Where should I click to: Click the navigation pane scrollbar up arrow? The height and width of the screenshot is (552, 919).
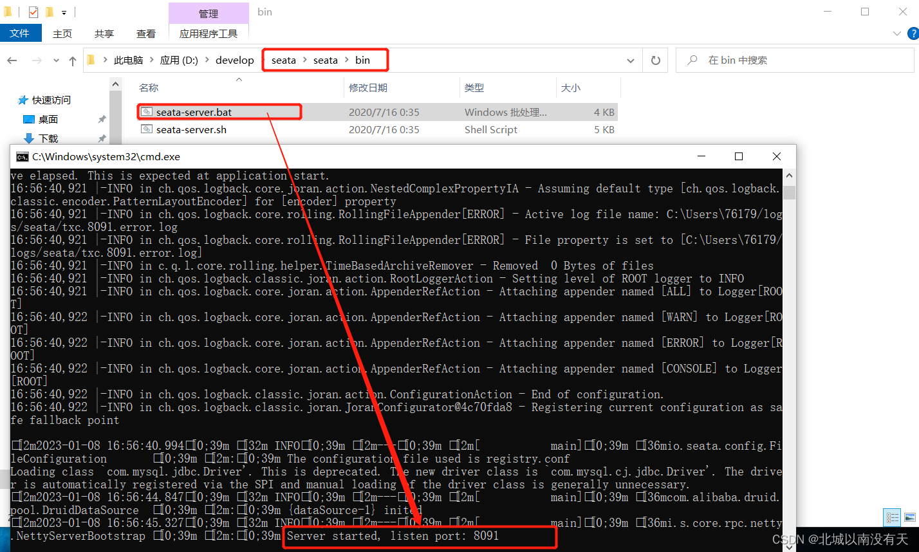tap(116, 84)
